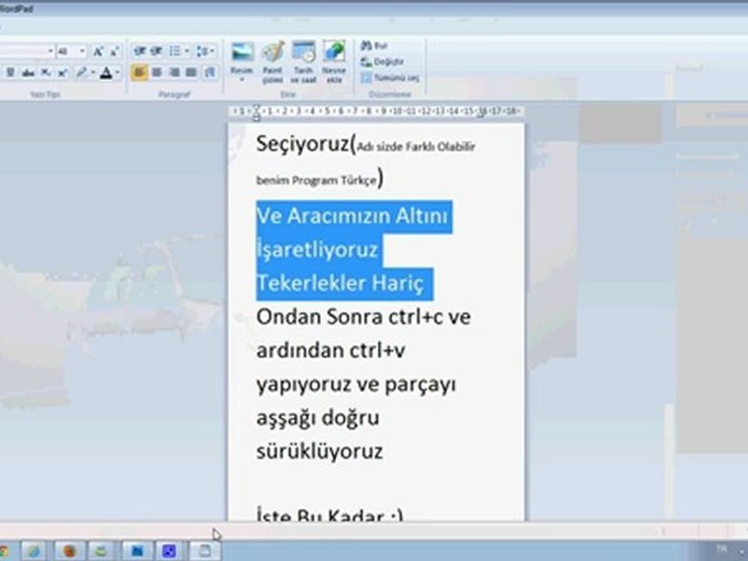The height and width of the screenshot is (561, 748).
Task: Open the bullet list style dropdown
Action: pyautogui.click(x=186, y=51)
